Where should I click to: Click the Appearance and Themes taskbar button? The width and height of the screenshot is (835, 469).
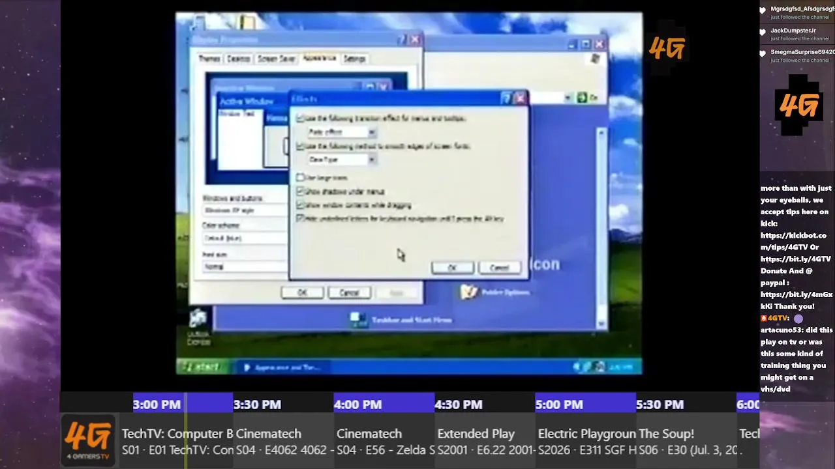click(x=283, y=367)
